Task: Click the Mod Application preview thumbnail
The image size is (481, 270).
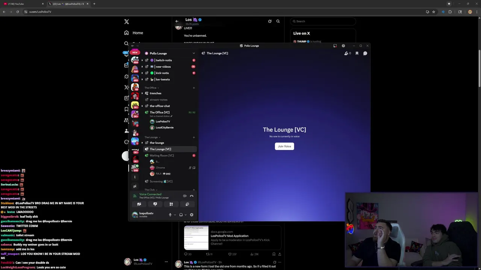Action: (196, 238)
